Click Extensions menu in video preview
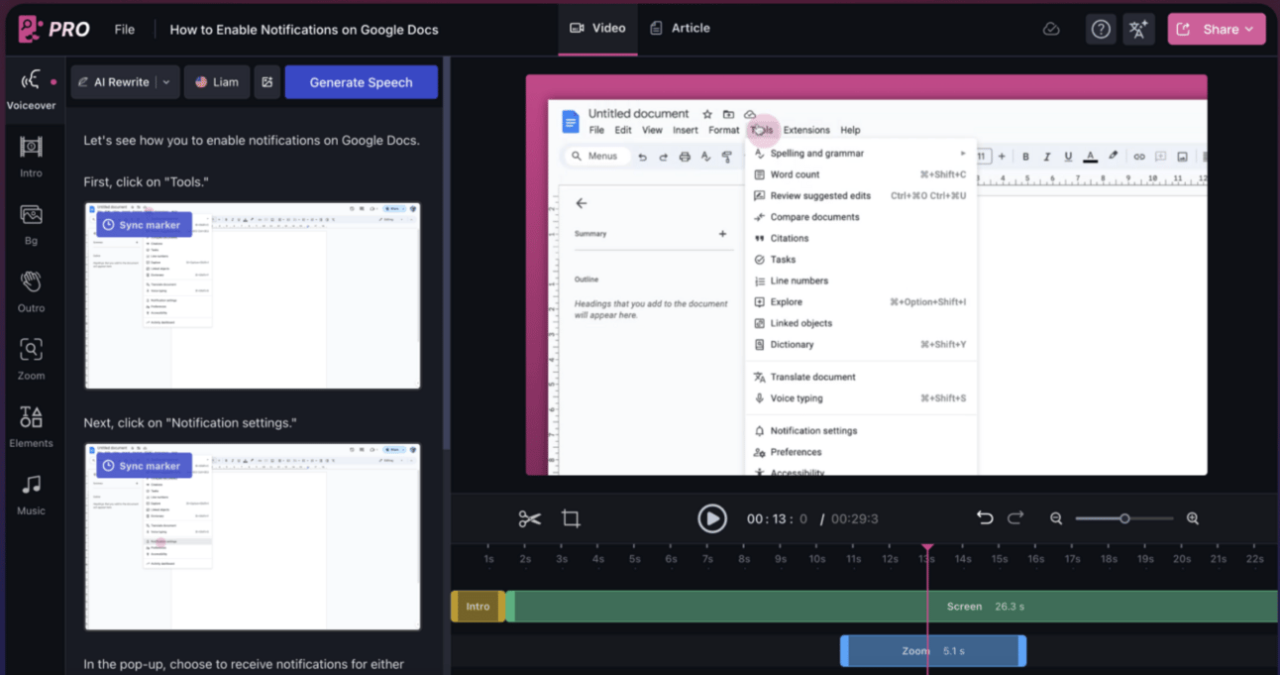The image size is (1280, 675). [806, 130]
